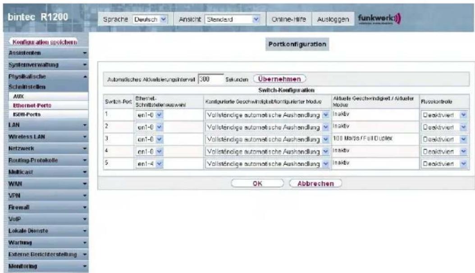Viewport: 475px width, 273px height.
Task: Open the Online-Hilfe page
Action: (x=289, y=19)
